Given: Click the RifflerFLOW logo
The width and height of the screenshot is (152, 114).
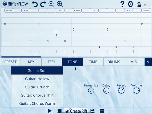Looking at the screenshot, I should (x=15, y=4).
